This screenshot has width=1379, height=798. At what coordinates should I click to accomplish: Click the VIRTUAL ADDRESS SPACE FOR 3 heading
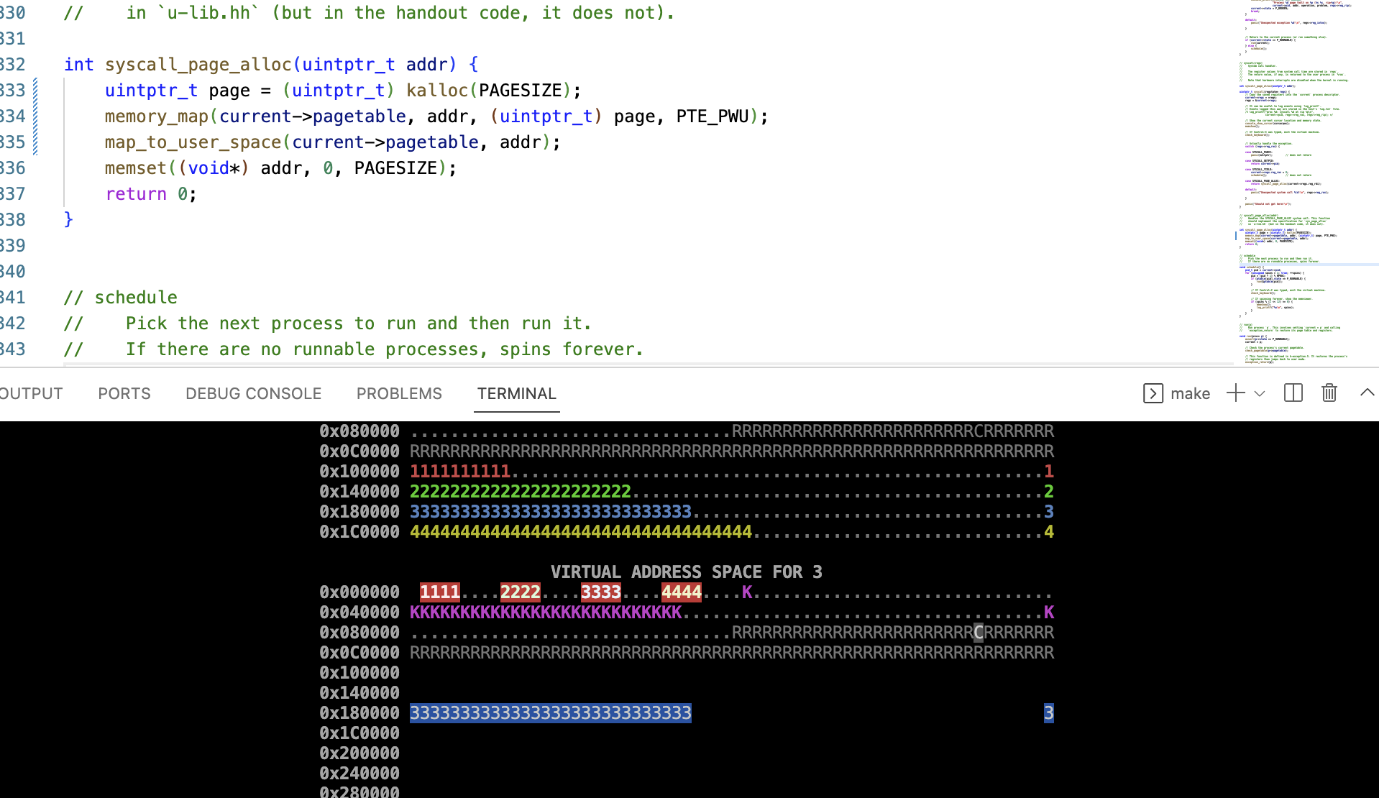click(x=686, y=572)
